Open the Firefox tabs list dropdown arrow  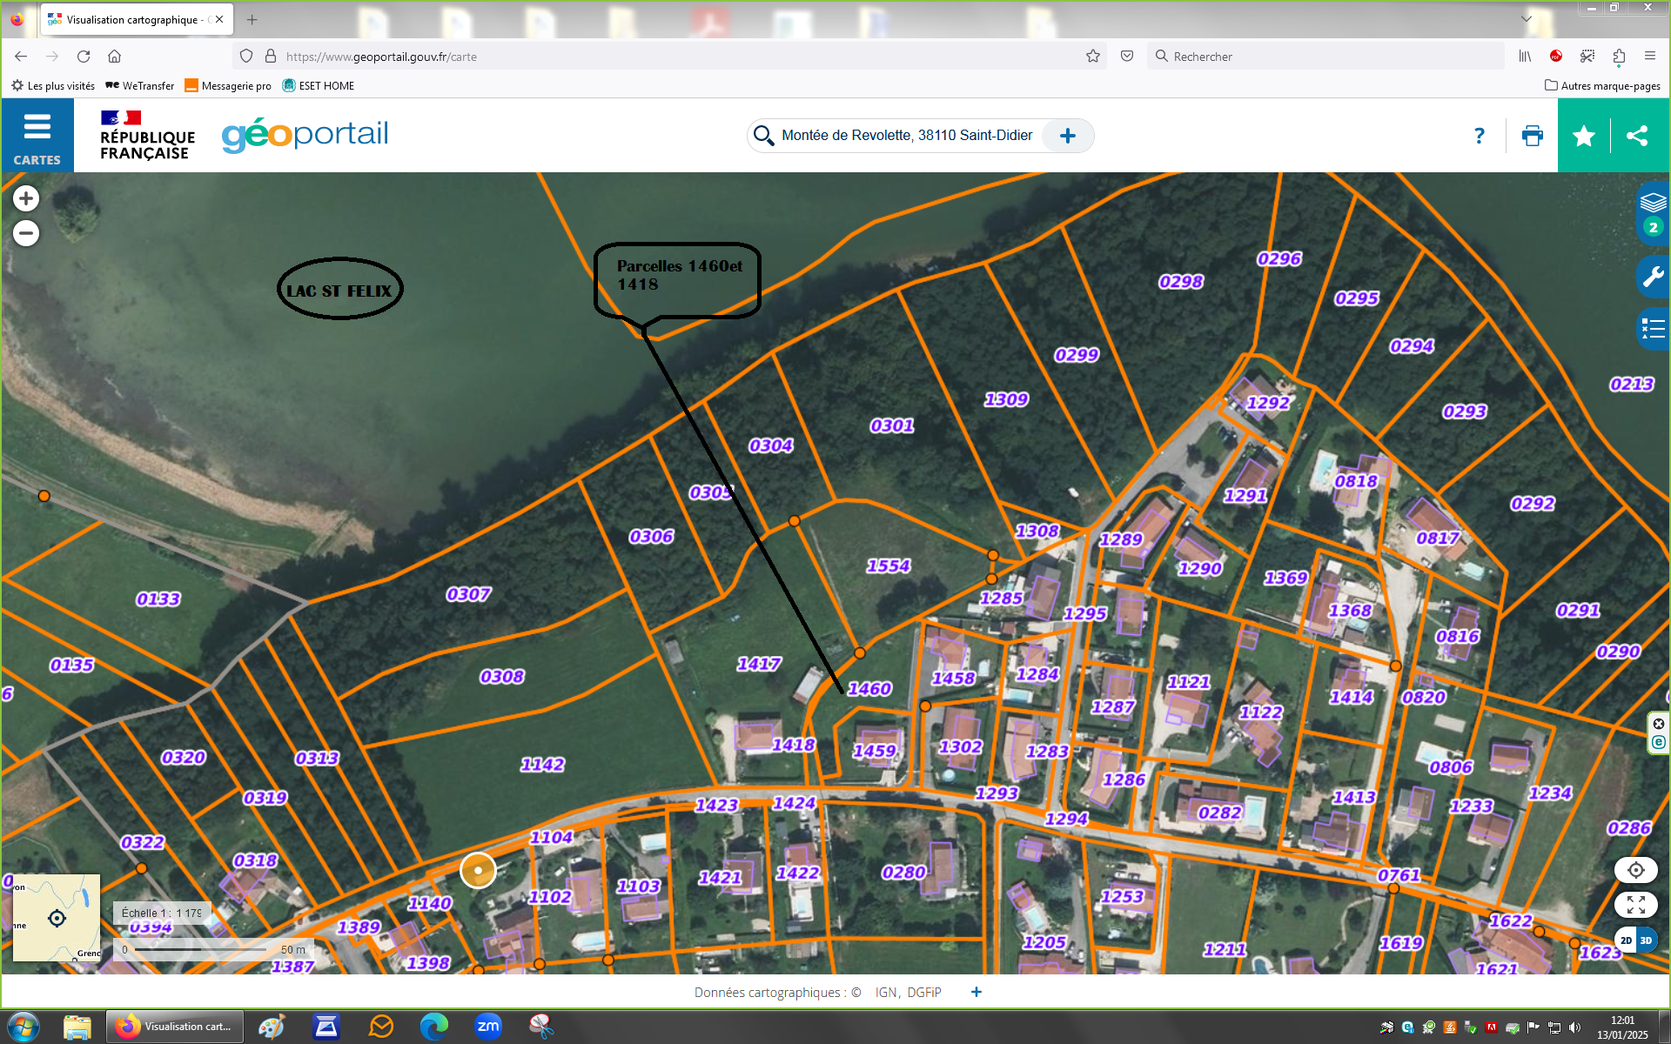(1527, 18)
